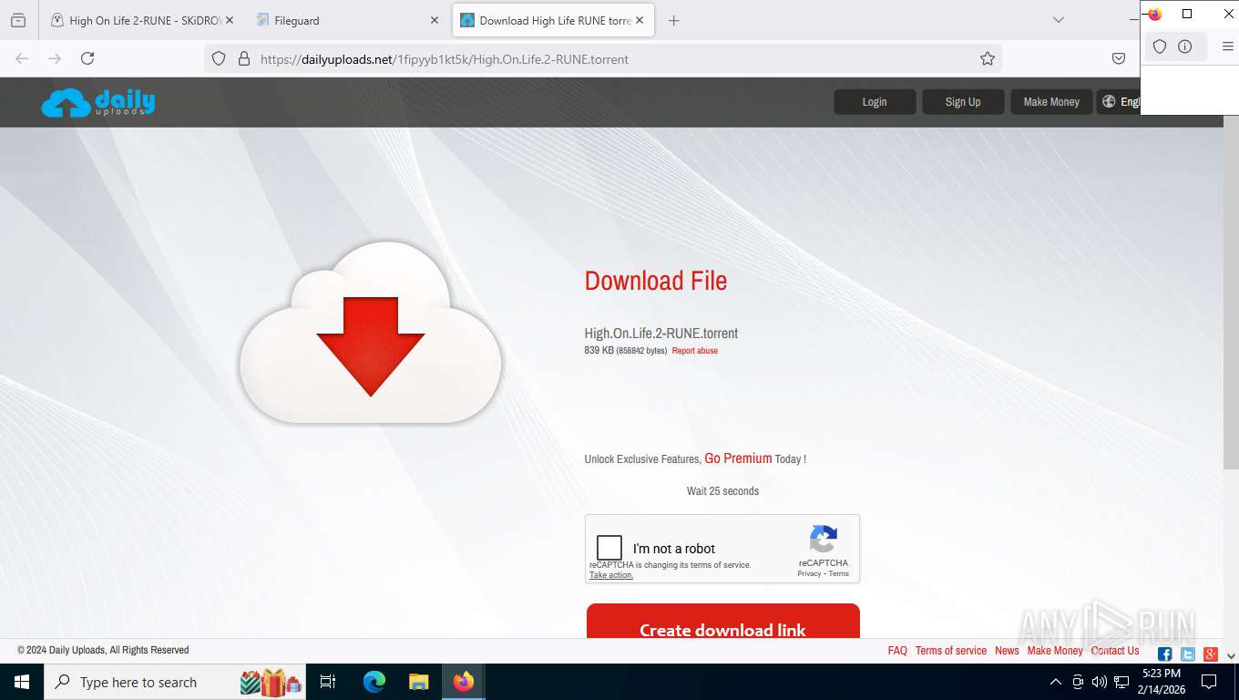Bookmark this page with the star icon
The width and height of the screenshot is (1239, 700).
click(x=988, y=58)
